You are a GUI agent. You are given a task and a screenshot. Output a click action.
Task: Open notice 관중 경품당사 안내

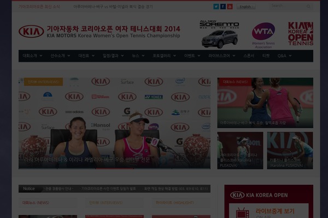tap(58, 189)
